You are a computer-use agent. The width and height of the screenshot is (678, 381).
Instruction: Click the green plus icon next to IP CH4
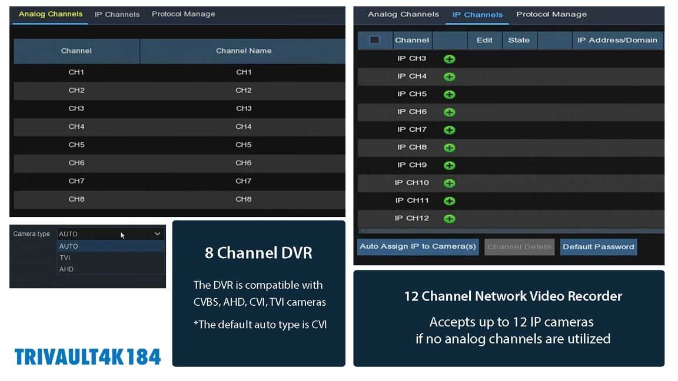(450, 76)
